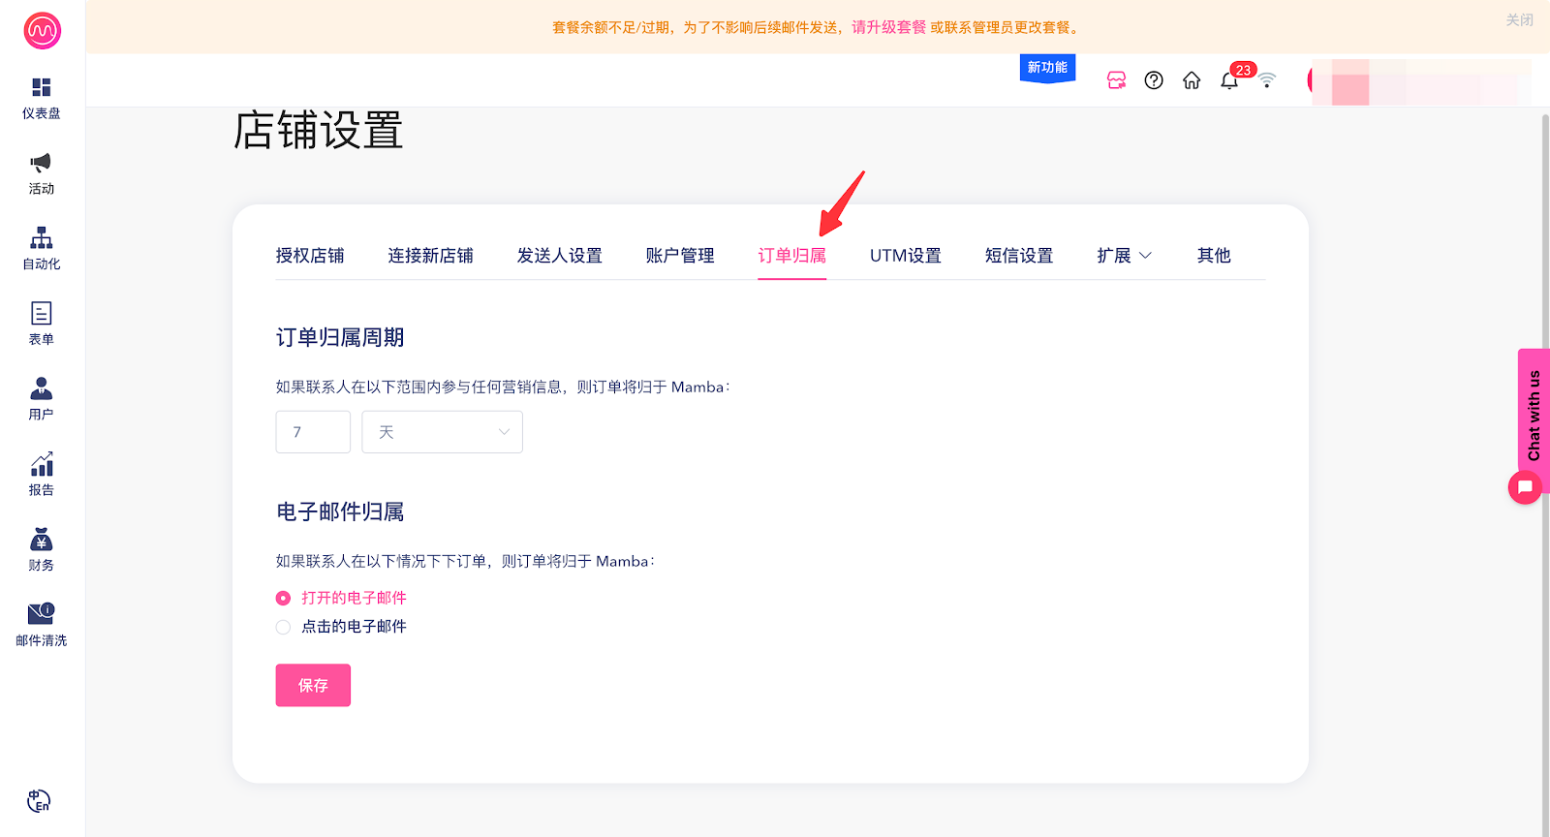Switch to the UTM设置 tab
Screen dimensions: 1550x837
pyautogui.click(x=905, y=256)
